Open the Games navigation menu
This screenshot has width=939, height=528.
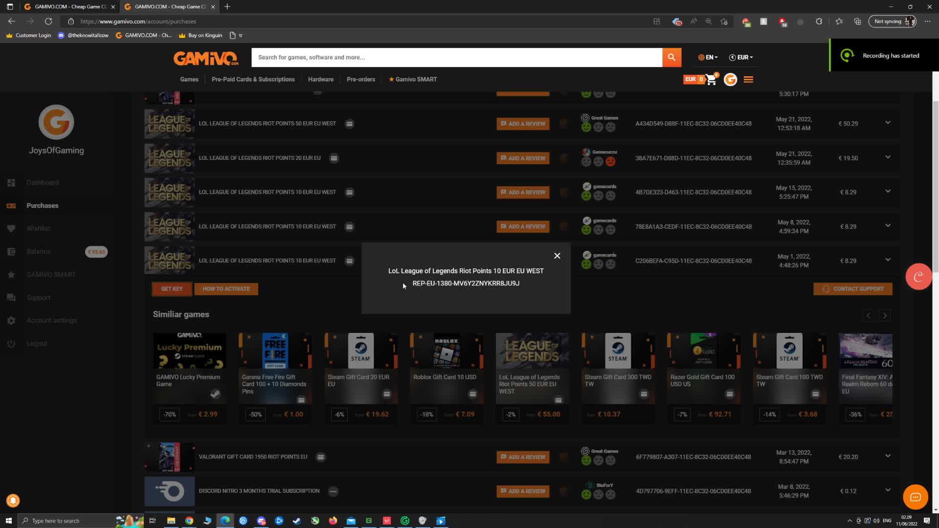[189, 79]
